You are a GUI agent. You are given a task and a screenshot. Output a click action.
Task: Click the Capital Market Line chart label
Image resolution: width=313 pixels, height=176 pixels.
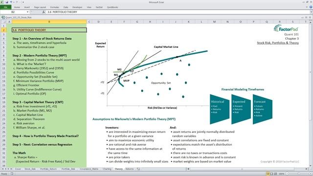166,47
